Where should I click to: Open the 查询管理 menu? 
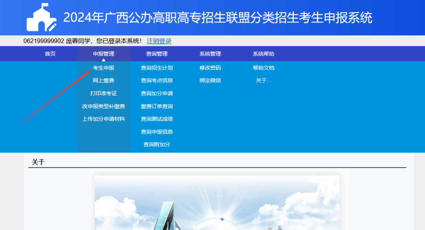coord(157,53)
